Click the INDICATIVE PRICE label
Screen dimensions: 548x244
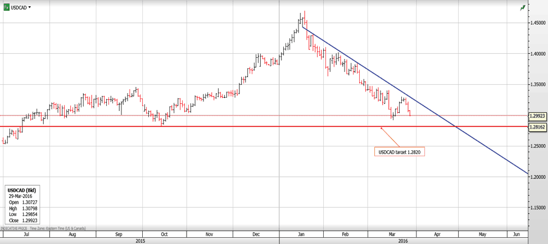click(14, 229)
